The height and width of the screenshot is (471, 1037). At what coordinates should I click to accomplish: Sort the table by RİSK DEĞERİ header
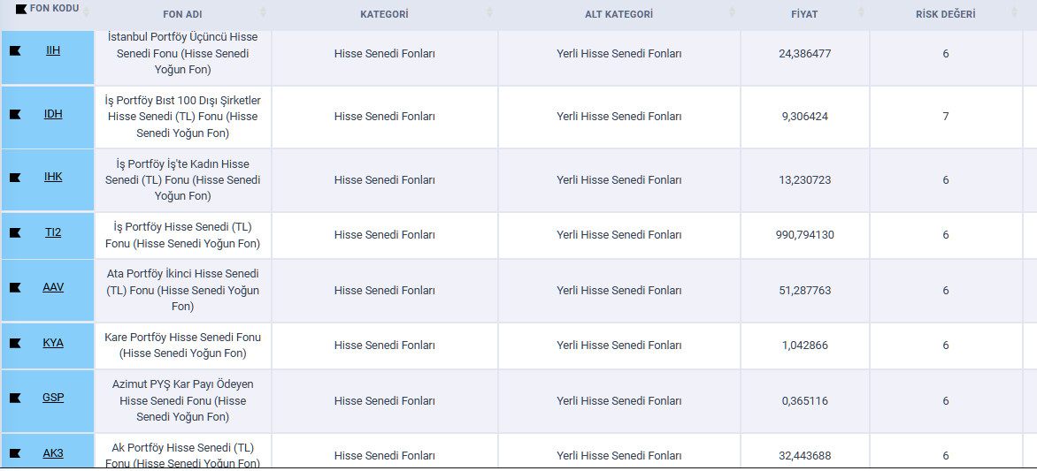point(1014,13)
